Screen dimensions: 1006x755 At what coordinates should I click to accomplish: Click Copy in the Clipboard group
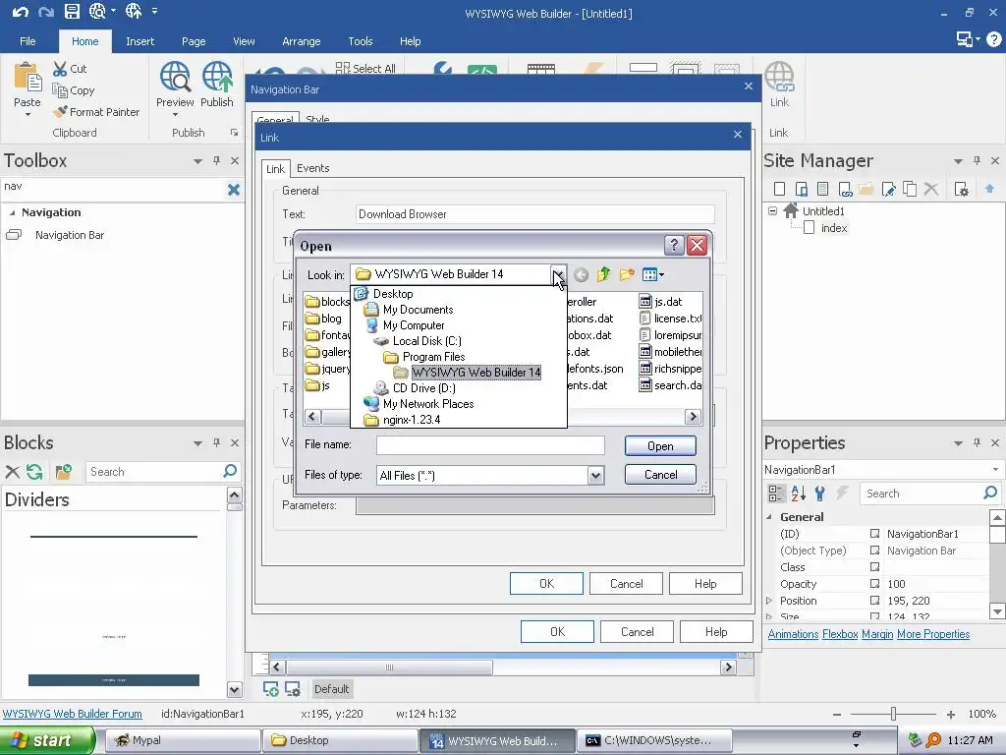coord(73,90)
